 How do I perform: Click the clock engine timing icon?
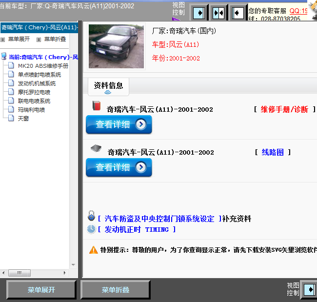point(91,229)
